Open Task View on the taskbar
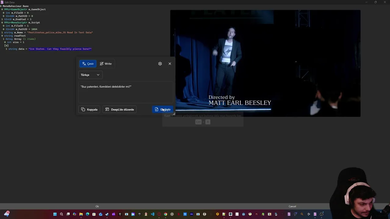This screenshot has width=390, height=219. (x=68, y=214)
